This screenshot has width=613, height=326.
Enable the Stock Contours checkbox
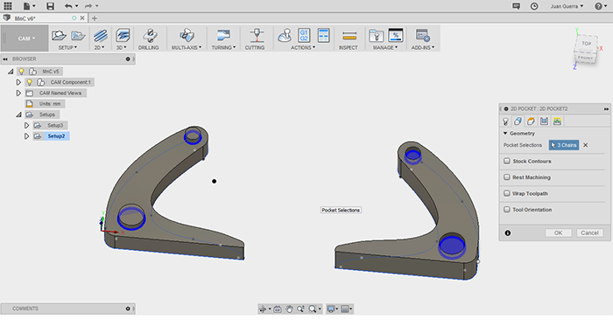coord(507,161)
